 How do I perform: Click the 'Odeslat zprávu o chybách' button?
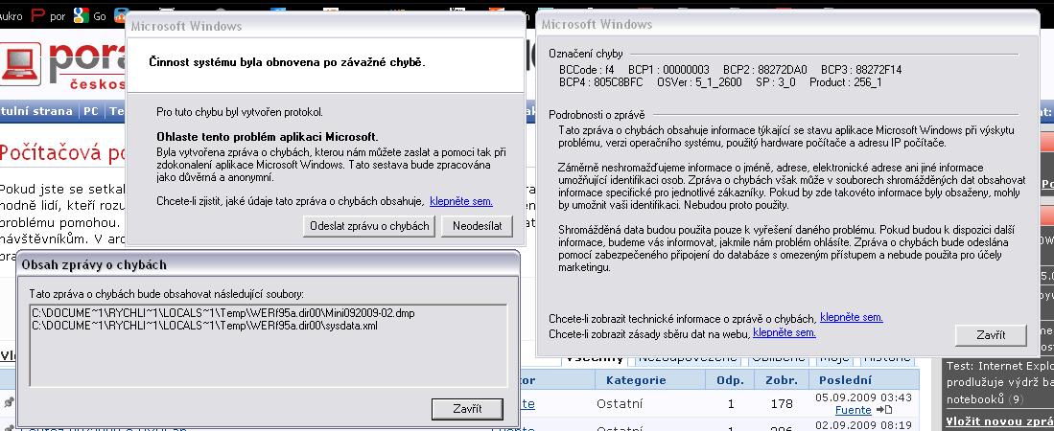369,226
